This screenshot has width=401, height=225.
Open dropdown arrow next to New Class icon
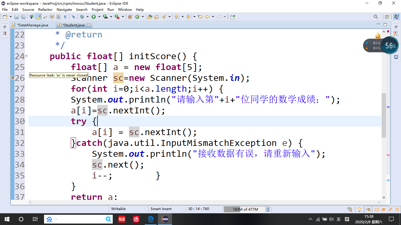[143, 17]
